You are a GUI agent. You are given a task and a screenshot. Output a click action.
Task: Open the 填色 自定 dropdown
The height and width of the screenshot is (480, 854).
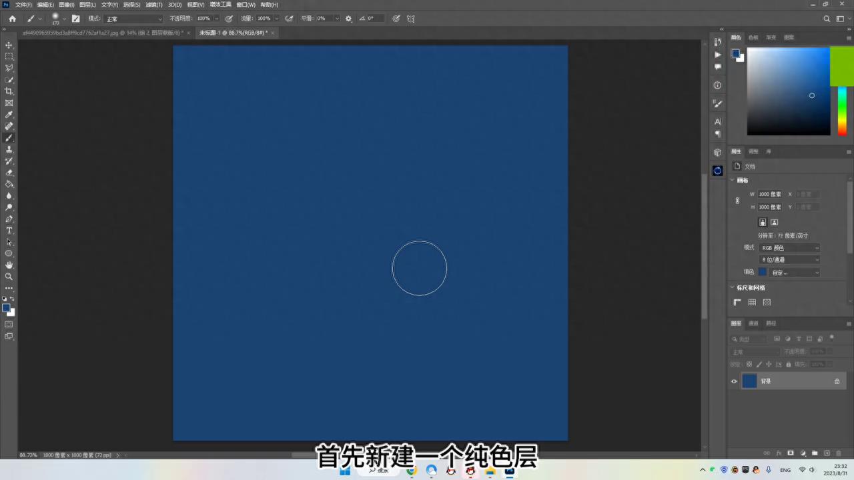(795, 272)
